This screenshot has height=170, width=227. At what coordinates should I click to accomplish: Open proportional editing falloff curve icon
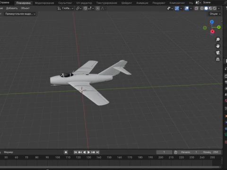(x=103, y=8)
